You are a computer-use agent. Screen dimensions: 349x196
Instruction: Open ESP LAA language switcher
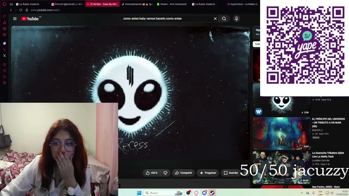tap(320, 193)
